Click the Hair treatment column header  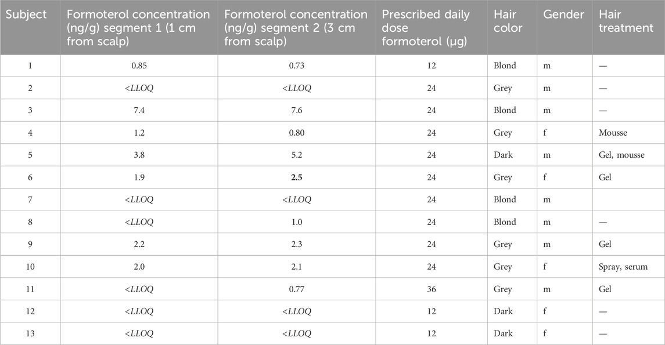click(626, 21)
